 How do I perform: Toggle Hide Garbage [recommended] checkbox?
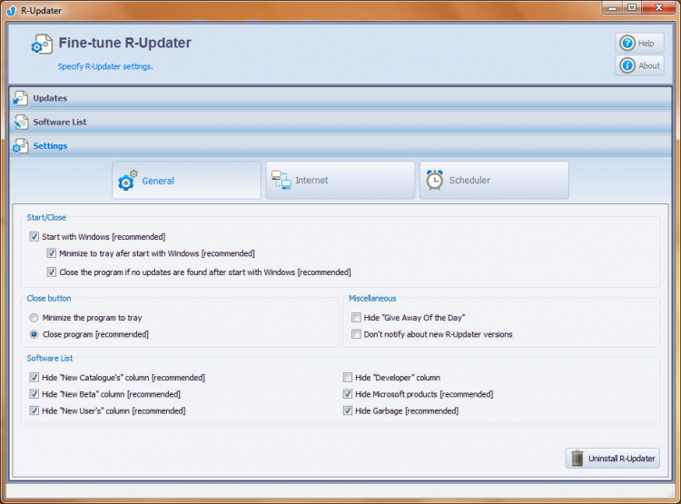coord(348,410)
